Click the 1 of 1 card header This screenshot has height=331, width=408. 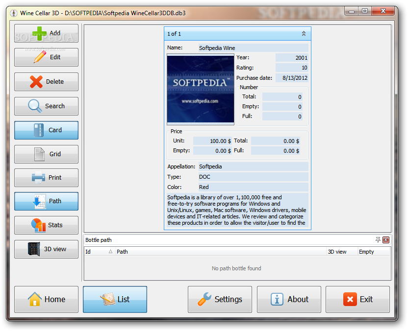tap(237, 34)
